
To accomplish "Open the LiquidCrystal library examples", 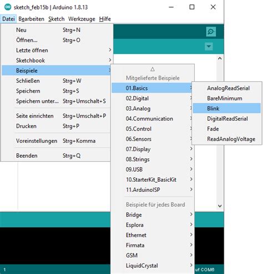I will [x=153, y=266].
